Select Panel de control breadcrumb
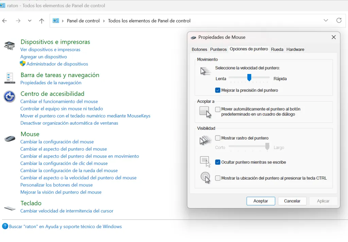 click(x=83, y=21)
